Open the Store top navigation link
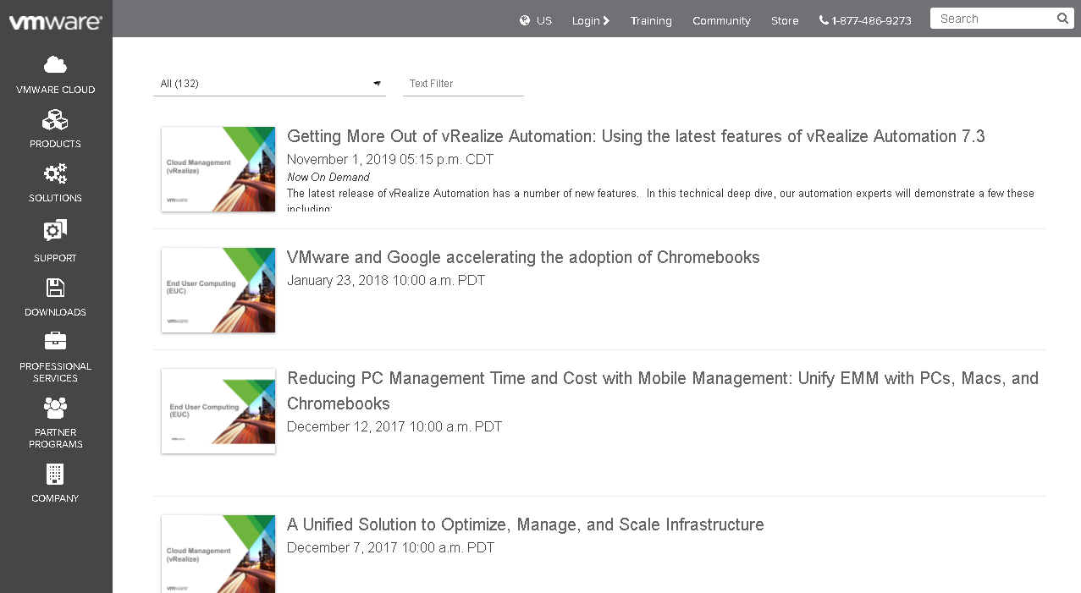This screenshot has width=1081, height=593. [x=785, y=20]
